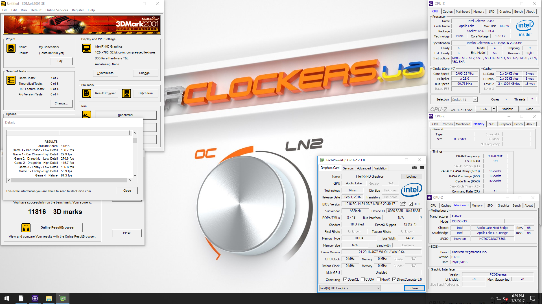Switch to the Advanced tab in GPU-Z
Image resolution: width=542 pixels, height=304 pixels.
click(x=364, y=168)
